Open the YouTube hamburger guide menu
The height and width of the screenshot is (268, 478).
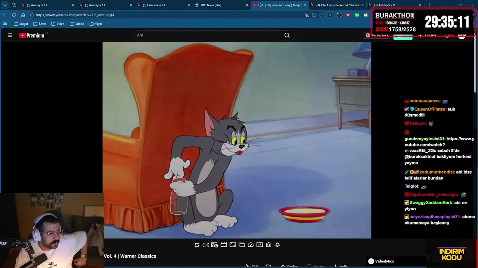10,35
